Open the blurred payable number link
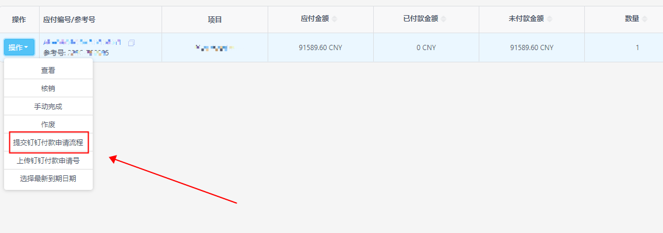This screenshot has height=233, width=663. point(82,42)
